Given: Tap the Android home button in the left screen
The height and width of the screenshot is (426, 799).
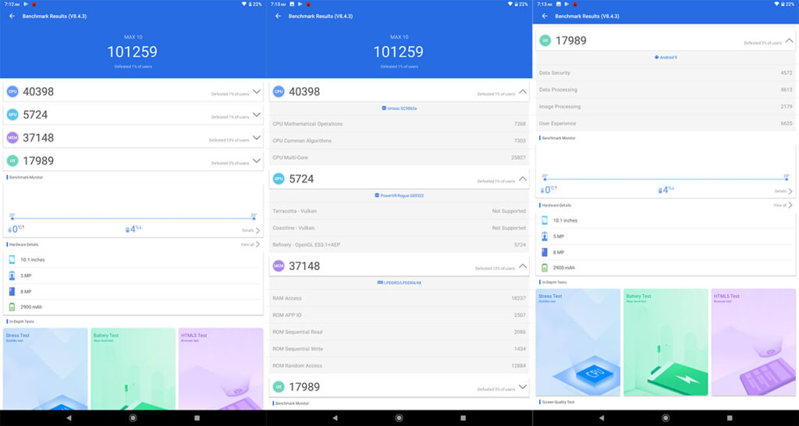Looking at the screenshot, I should click(133, 418).
